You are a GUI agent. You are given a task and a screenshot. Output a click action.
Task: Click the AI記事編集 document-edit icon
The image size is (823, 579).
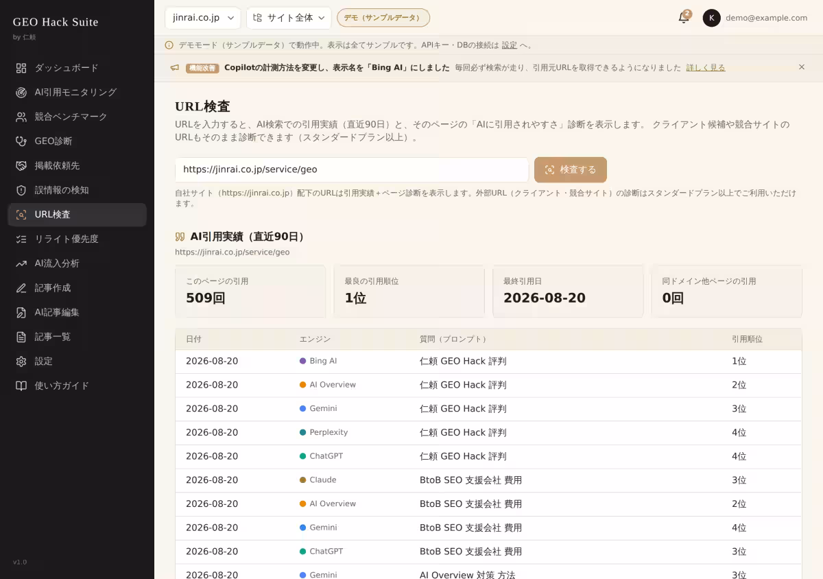tap(21, 312)
